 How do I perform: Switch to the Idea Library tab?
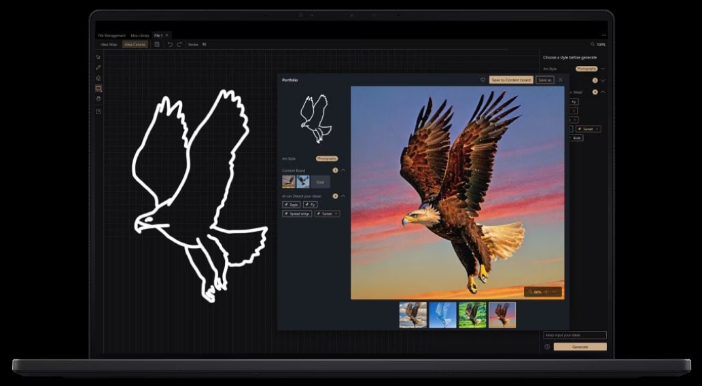(140, 35)
